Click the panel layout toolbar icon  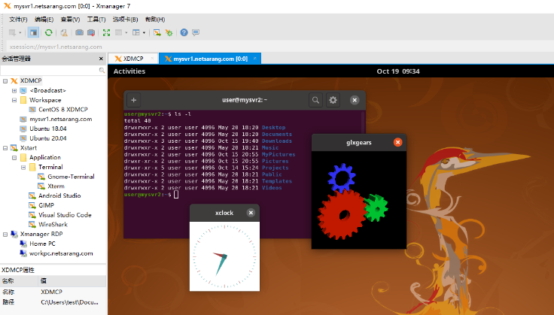pyautogui.click(x=136, y=32)
